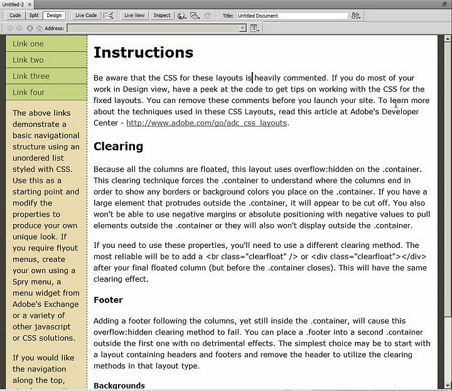Click the browser back arrow
Image resolution: width=452 pixels, height=391 pixels.
10,28
